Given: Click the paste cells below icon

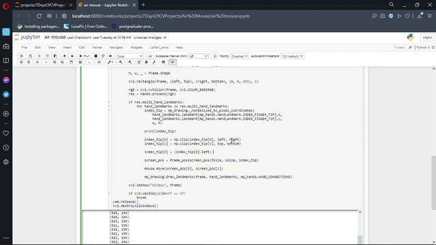Looking at the screenshot, I should click(55, 56).
